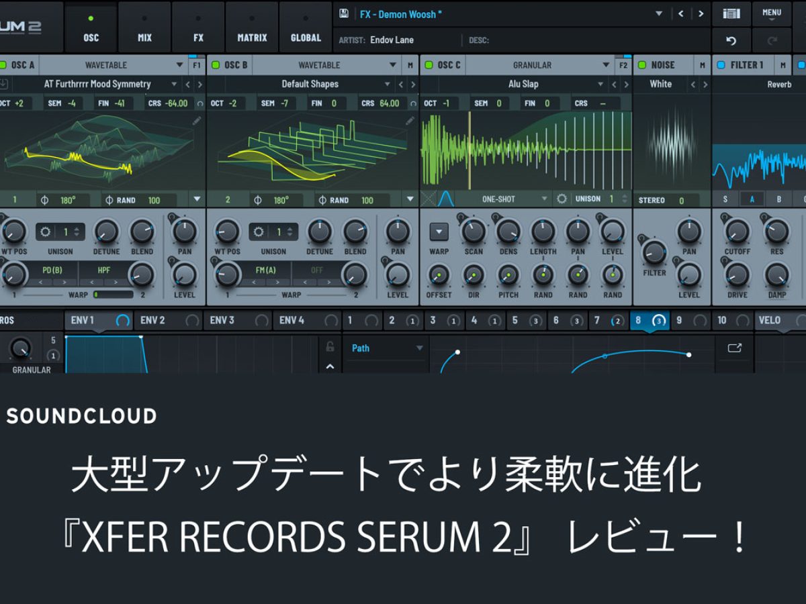Open the MENU button
The image size is (806, 604).
point(772,13)
